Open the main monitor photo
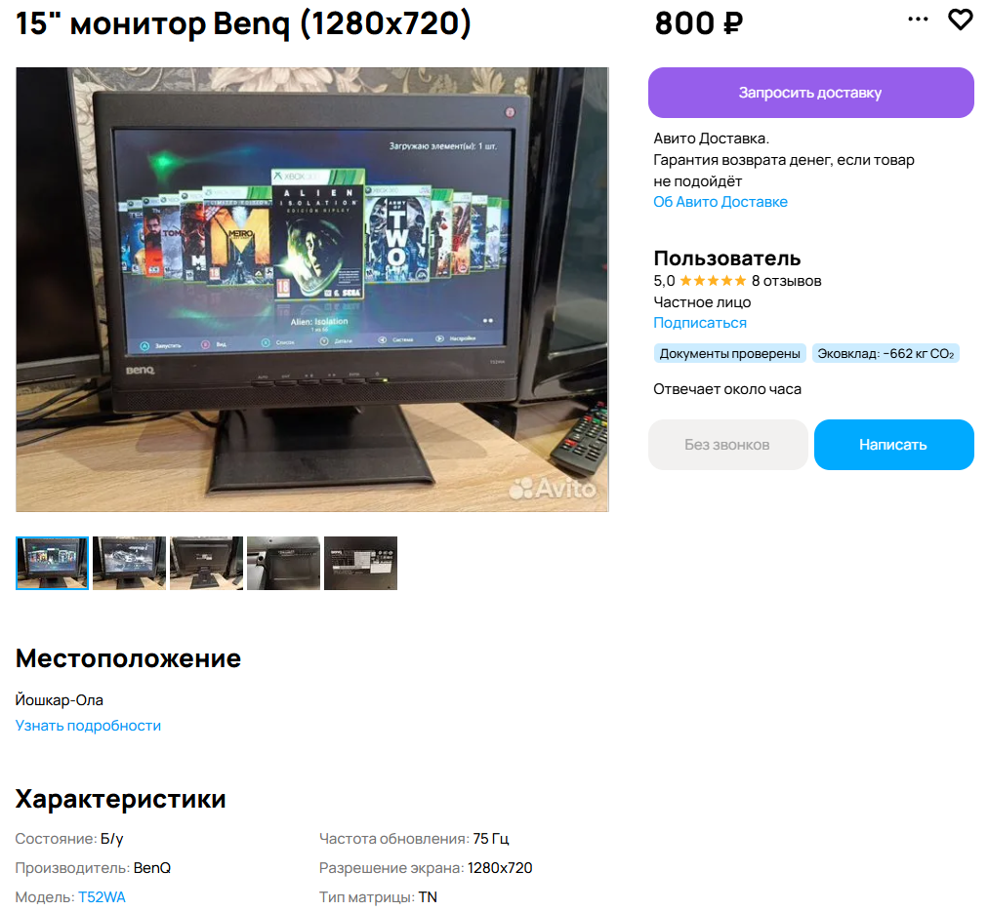This screenshot has width=988, height=911. [x=311, y=290]
